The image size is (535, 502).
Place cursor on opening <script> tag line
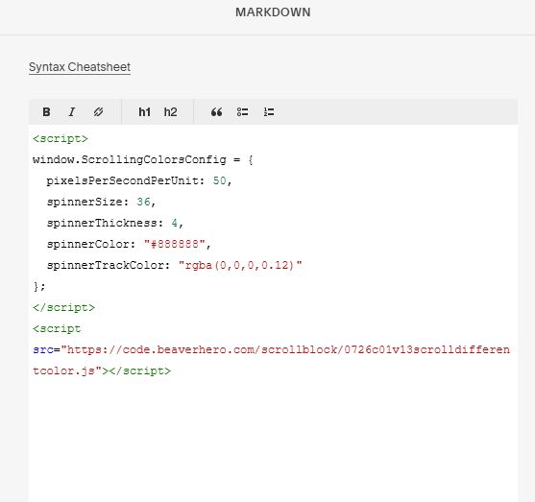click(x=61, y=139)
